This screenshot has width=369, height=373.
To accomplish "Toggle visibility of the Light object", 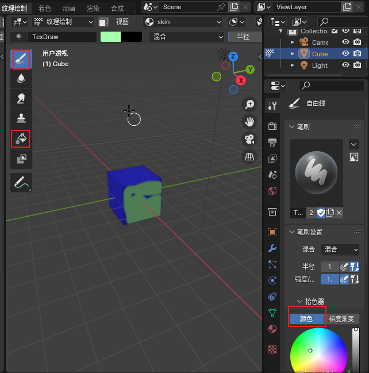I will 346,66.
